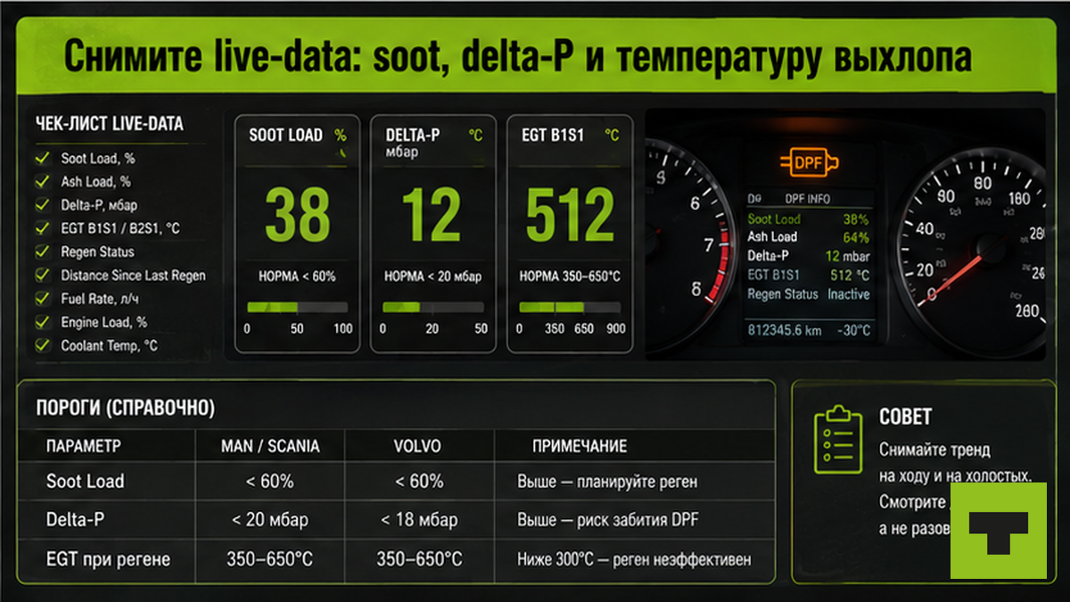Viewport: 1070px width, 602px height.
Task: Toggle the Delta-P, мбар checkbox
Action: pyautogui.click(x=41, y=205)
